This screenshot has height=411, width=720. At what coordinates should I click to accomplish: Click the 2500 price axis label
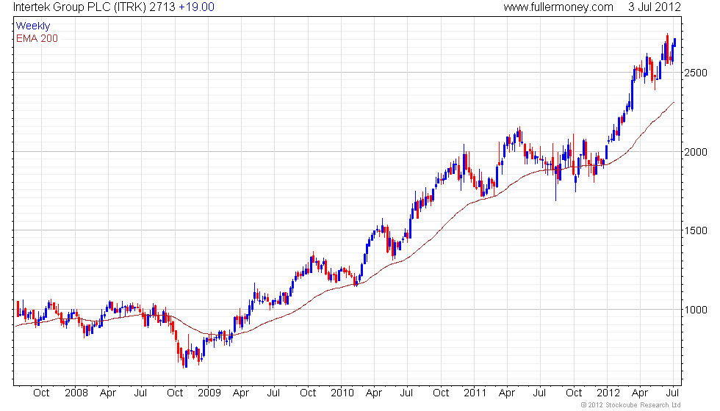[696, 73]
